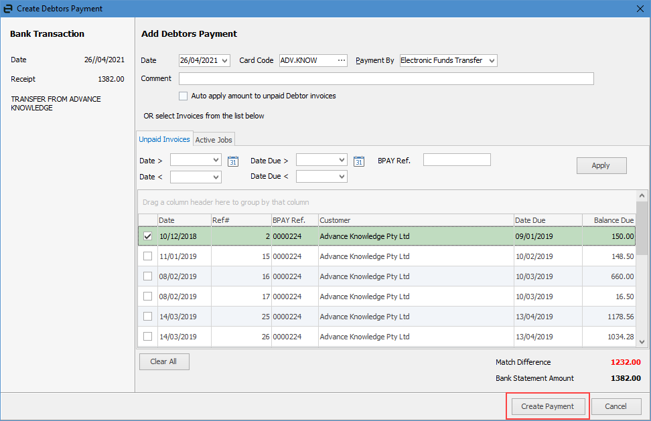Viewport: 651px width, 421px height.
Task: Click the Card Code ellipsis lookup button
Action: coord(342,60)
